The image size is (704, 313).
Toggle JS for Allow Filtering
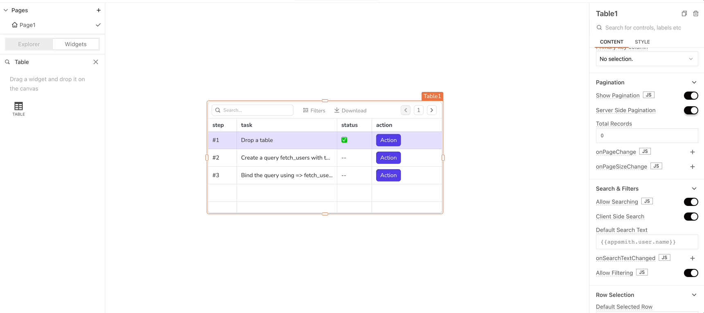642,272
